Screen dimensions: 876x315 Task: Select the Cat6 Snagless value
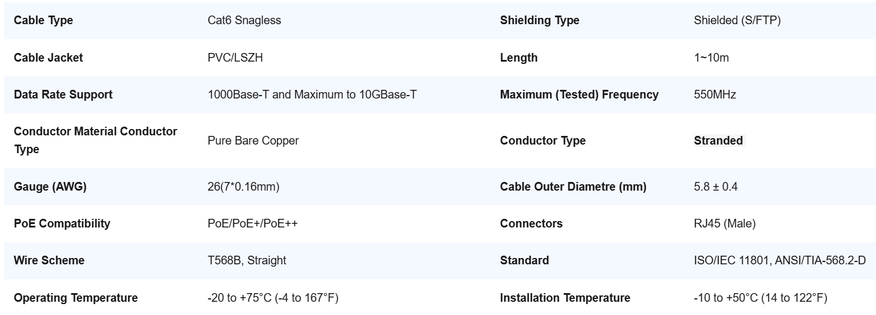[244, 21]
